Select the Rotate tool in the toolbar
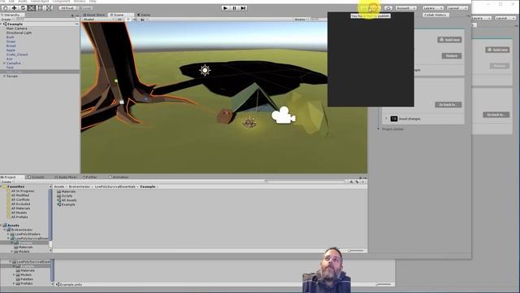The height and width of the screenshot is (293, 520). pyautogui.click(x=23, y=8)
